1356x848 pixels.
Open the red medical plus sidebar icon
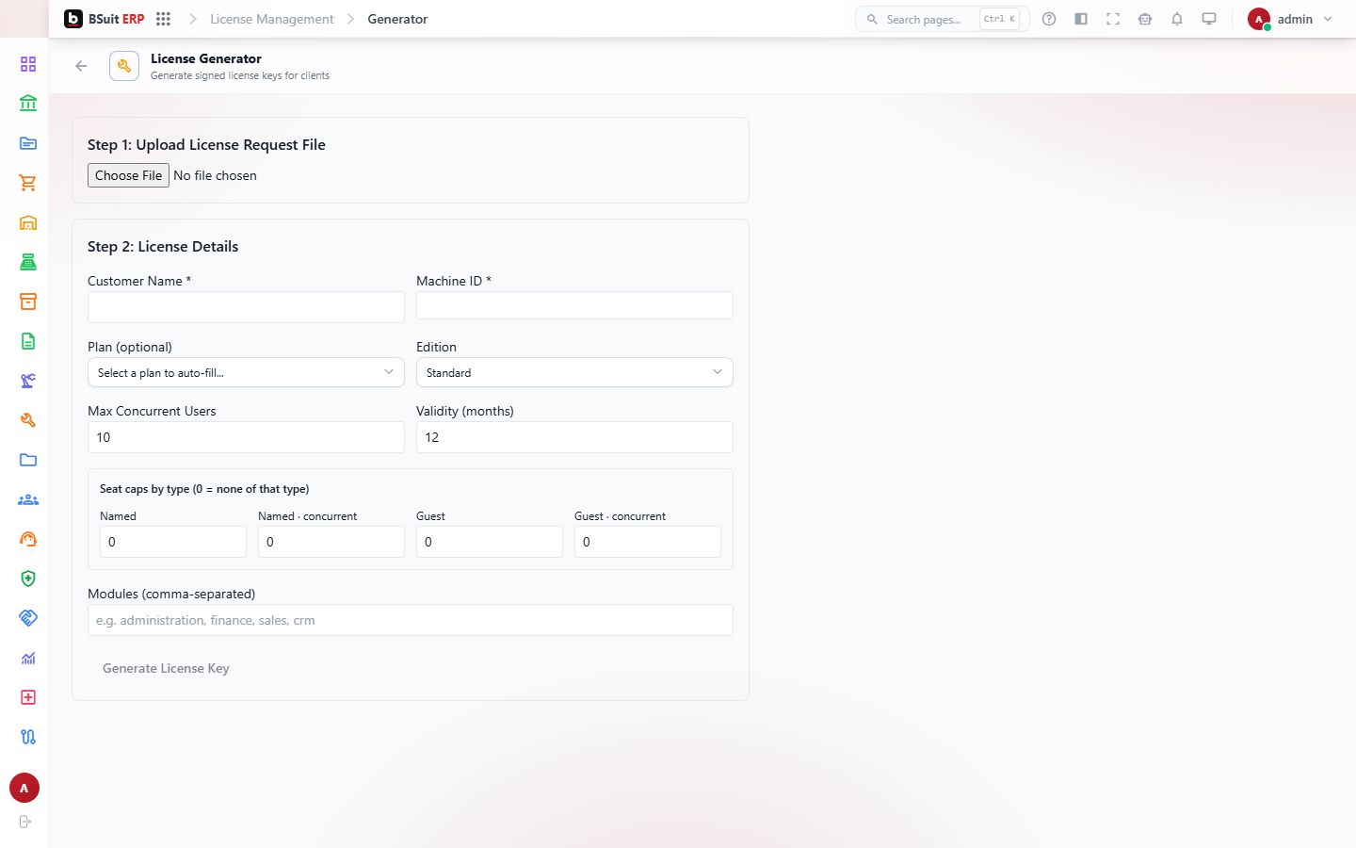pyautogui.click(x=28, y=697)
